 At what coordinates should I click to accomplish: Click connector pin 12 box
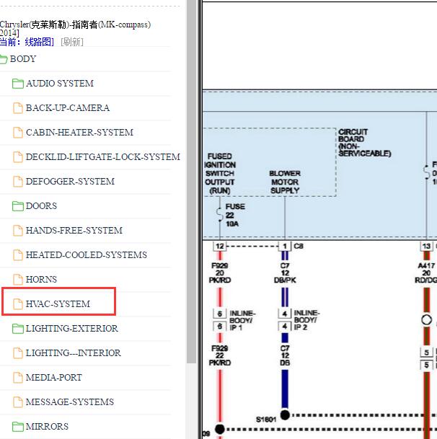coord(220,247)
